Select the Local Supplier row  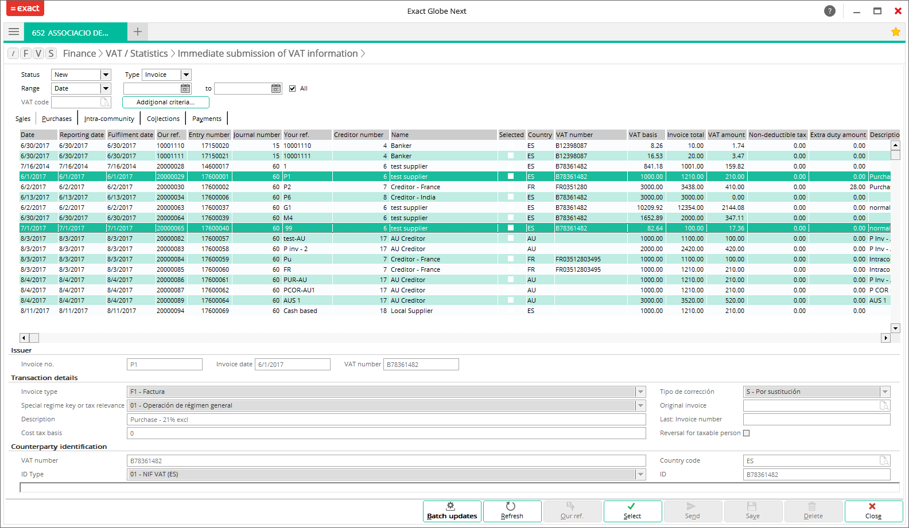(454, 311)
